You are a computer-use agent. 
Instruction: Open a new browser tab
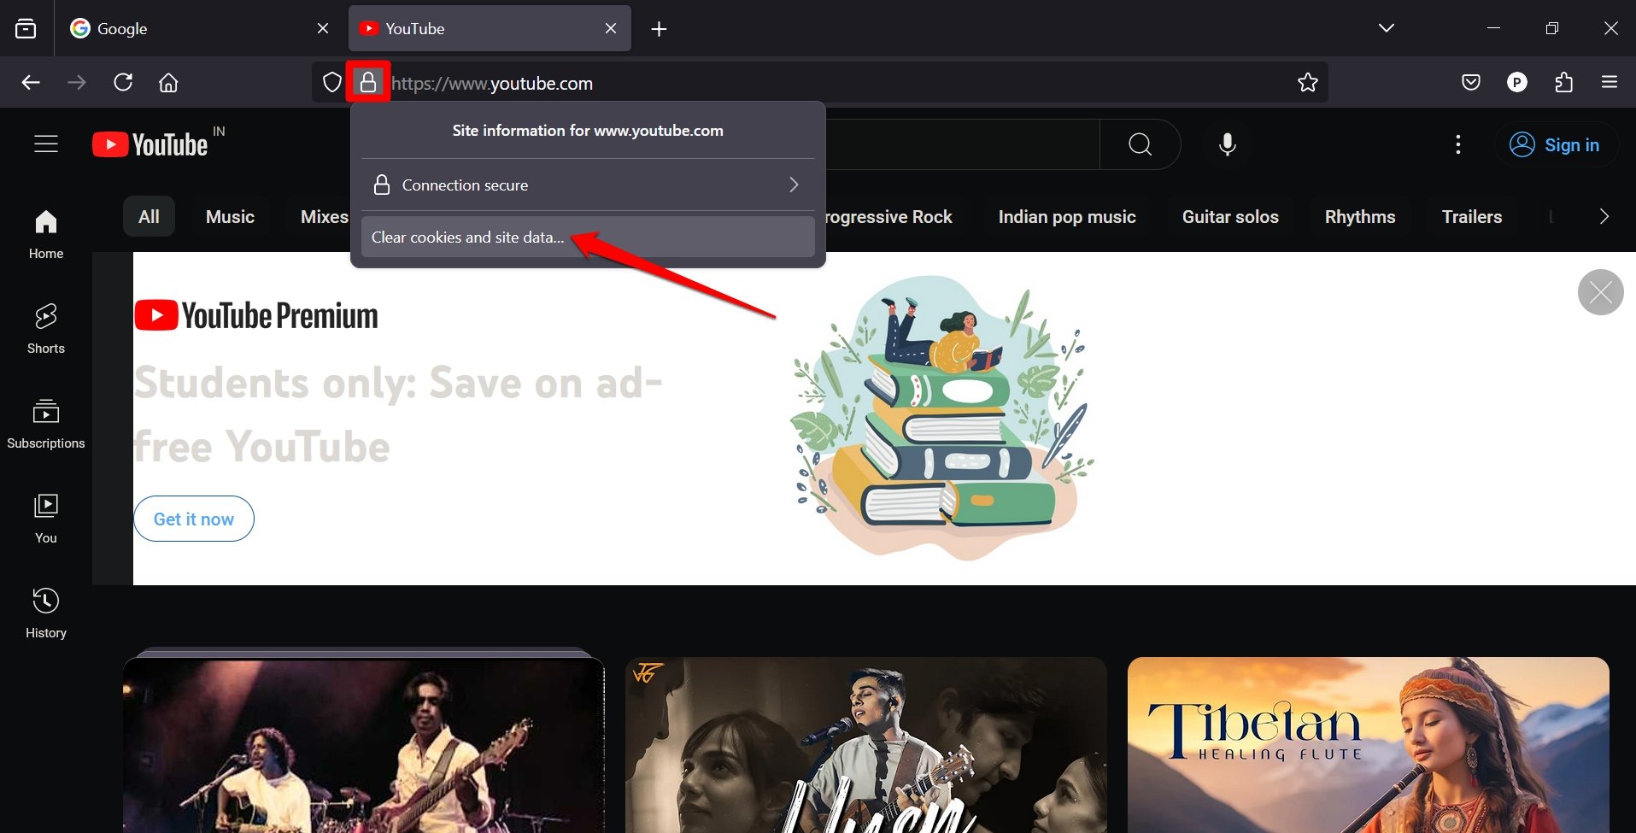coord(659,29)
